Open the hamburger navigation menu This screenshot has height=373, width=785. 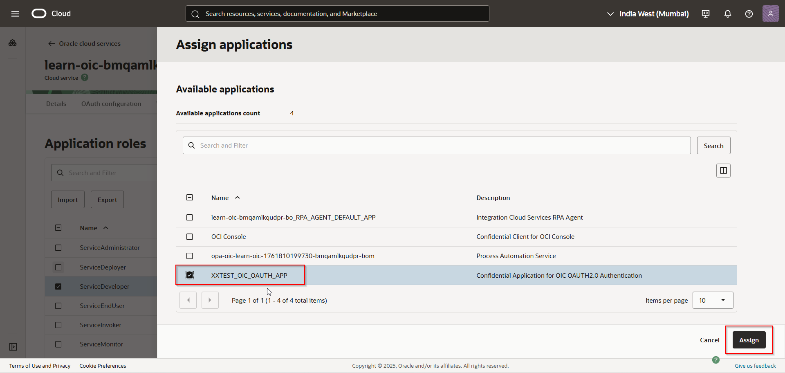pyautogui.click(x=15, y=14)
